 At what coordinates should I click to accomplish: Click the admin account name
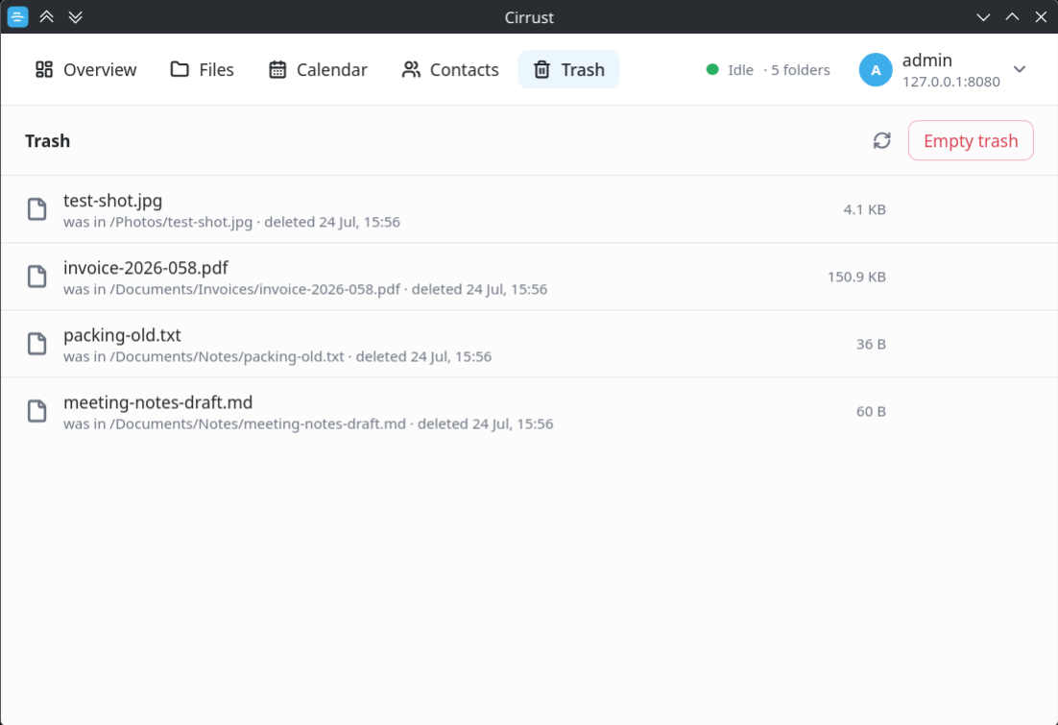927,60
